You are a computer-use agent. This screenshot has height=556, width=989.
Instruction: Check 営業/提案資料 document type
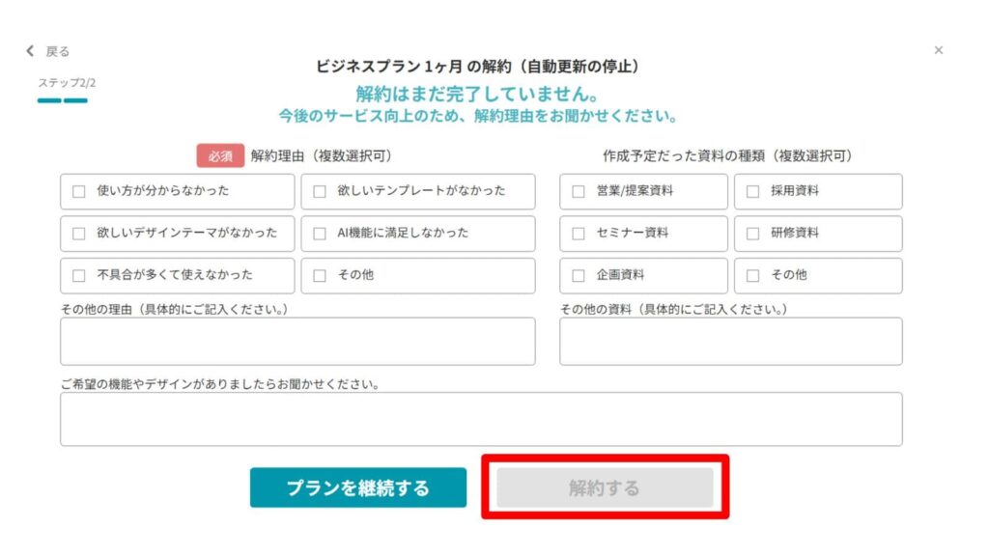(x=579, y=191)
